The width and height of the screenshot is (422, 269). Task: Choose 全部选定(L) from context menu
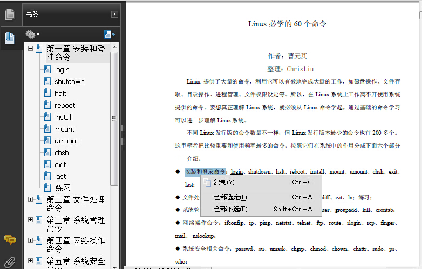pyautogui.click(x=261, y=197)
